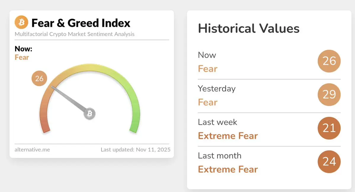Click the Last week circle showing 21
This screenshot has height=192, width=355.
coord(329,128)
